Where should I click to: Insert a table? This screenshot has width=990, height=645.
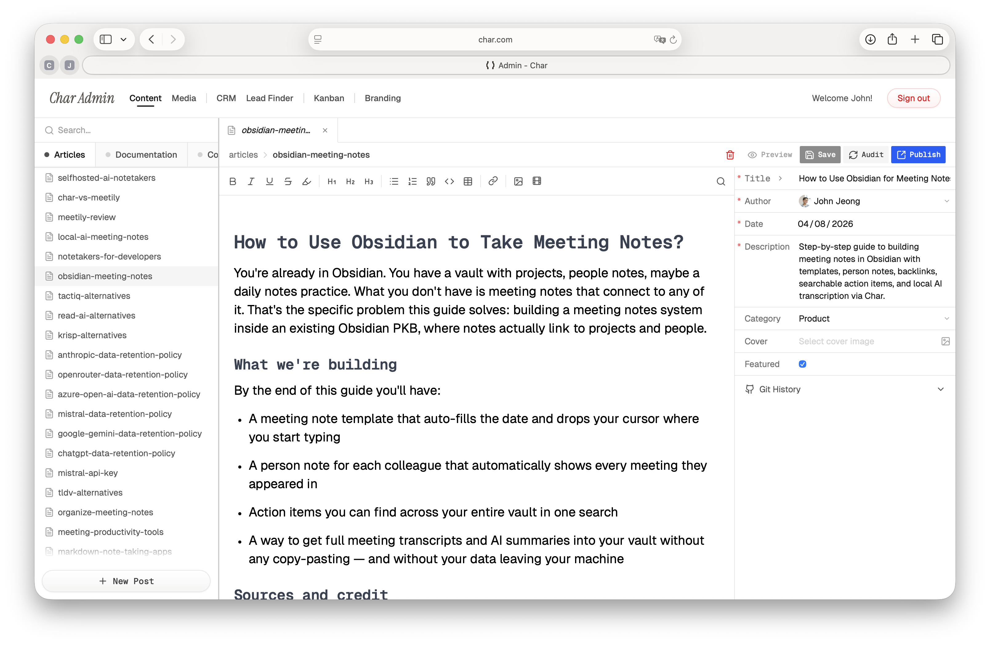click(x=468, y=181)
